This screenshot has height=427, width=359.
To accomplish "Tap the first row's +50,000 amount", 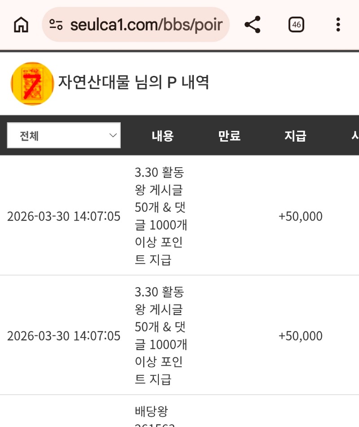I will tap(300, 216).
